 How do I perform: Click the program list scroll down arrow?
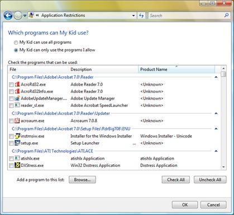(223, 167)
